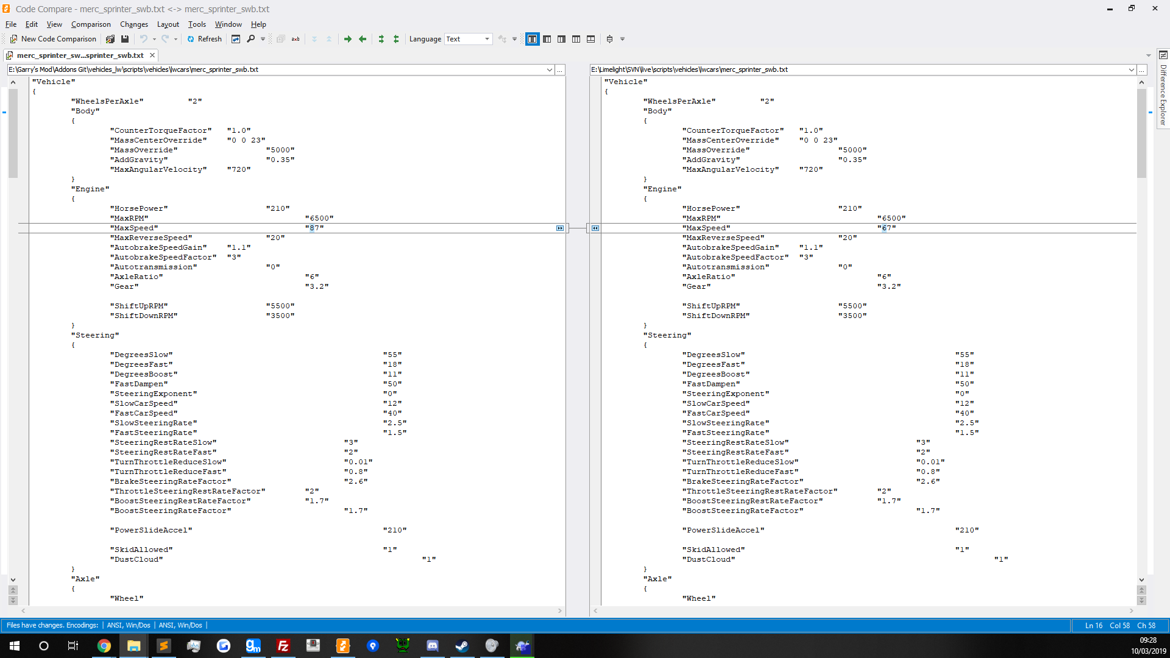Image resolution: width=1170 pixels, height=658 pixels.
Task: Open the Tools menu
Action: click(x=197, y=24)
